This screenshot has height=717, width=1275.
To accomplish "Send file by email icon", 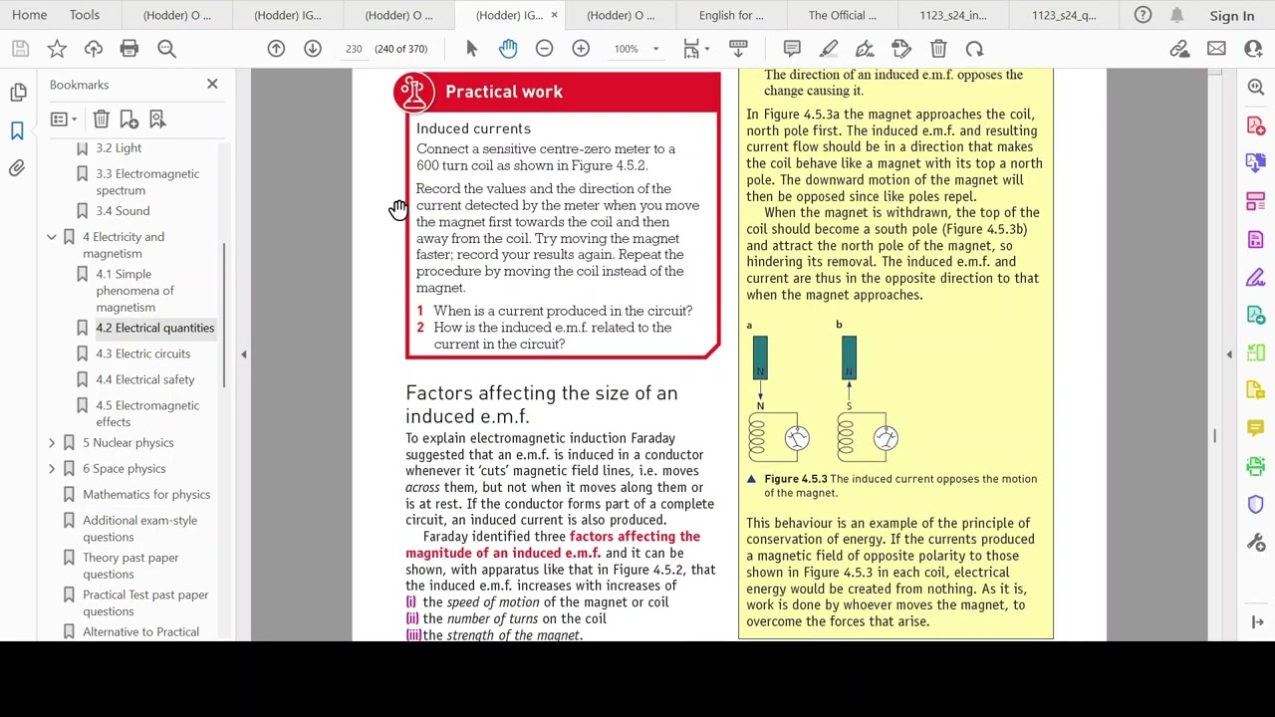I will [x=1216, y=49].
